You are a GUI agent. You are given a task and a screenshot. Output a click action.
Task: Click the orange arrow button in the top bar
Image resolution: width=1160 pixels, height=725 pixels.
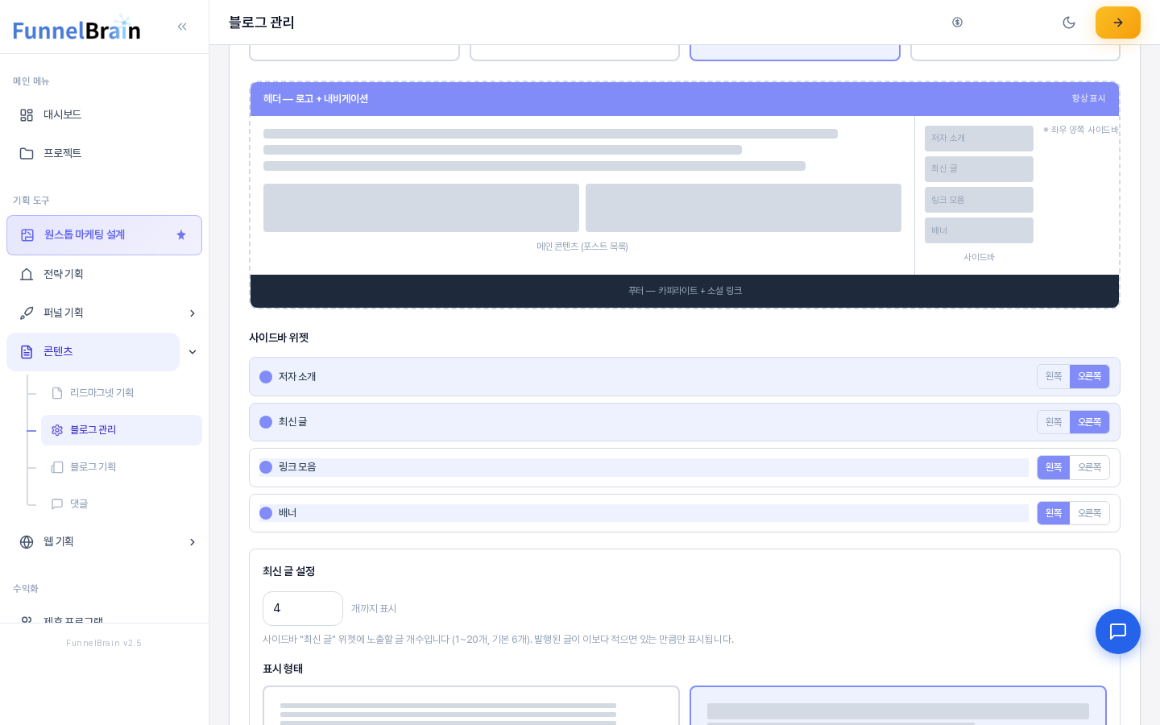1118,23
